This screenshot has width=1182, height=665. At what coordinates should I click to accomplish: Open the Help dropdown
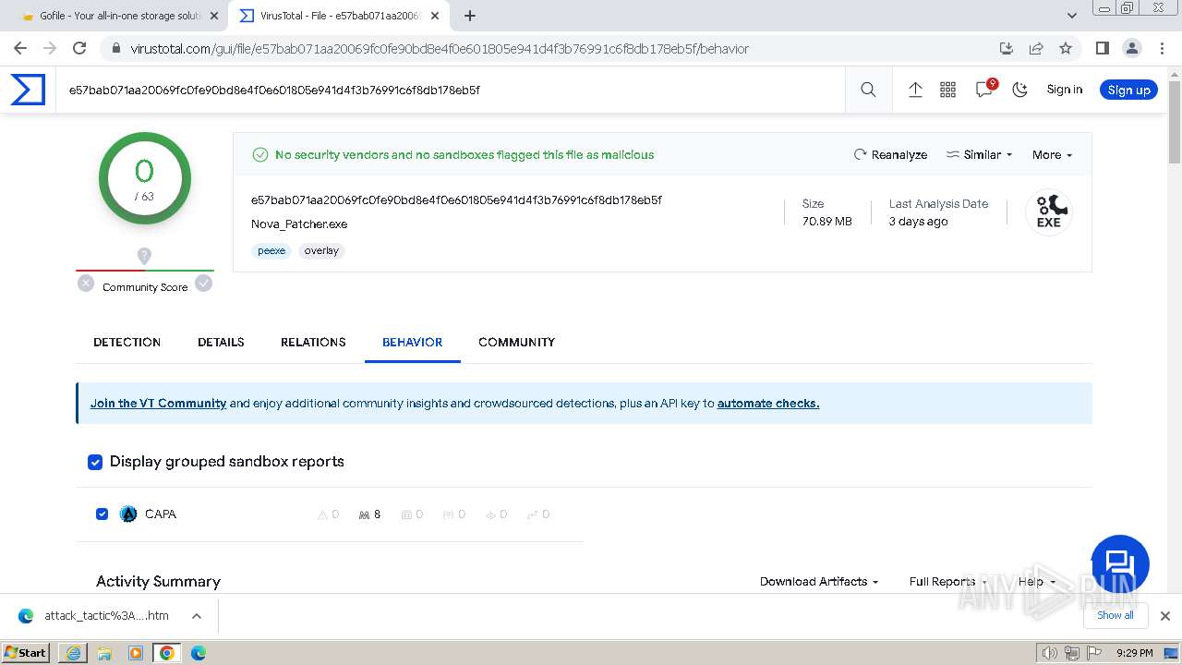tap(1036, 581)
